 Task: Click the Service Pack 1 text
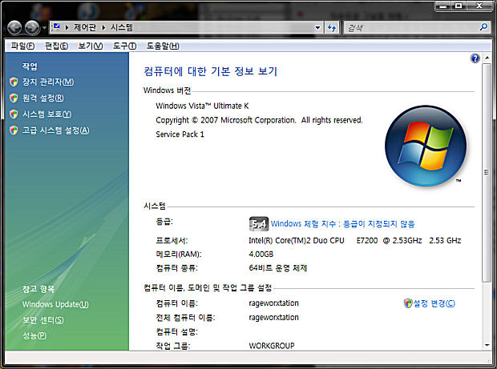(180, 134)
